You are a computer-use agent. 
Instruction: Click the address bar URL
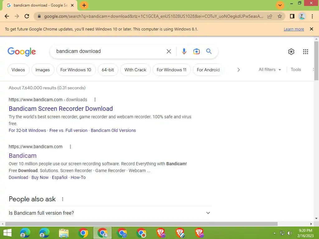click(153, 16)
